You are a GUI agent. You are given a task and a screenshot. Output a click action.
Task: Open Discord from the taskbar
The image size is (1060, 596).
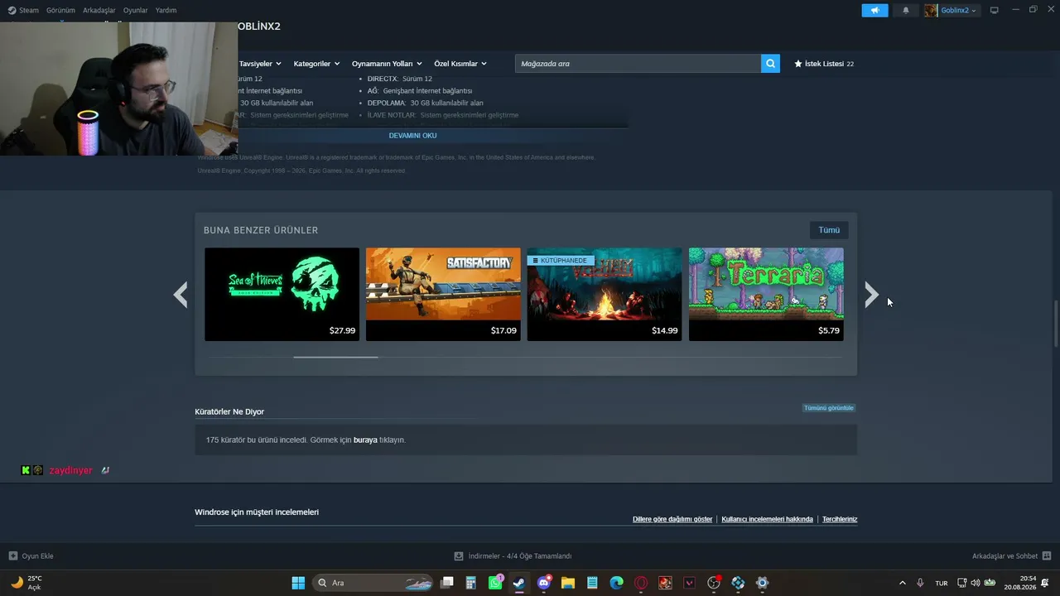(x=544, y=583)
